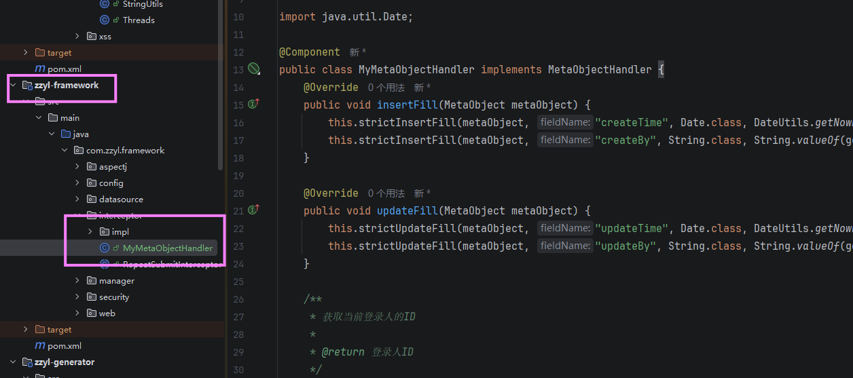Click the project tree vertical scrollbar

click(220, 85)
